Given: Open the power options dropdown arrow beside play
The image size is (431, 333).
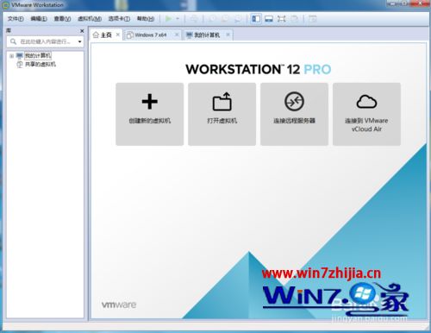Looking at the screenshot, I should tap(178, 19).
